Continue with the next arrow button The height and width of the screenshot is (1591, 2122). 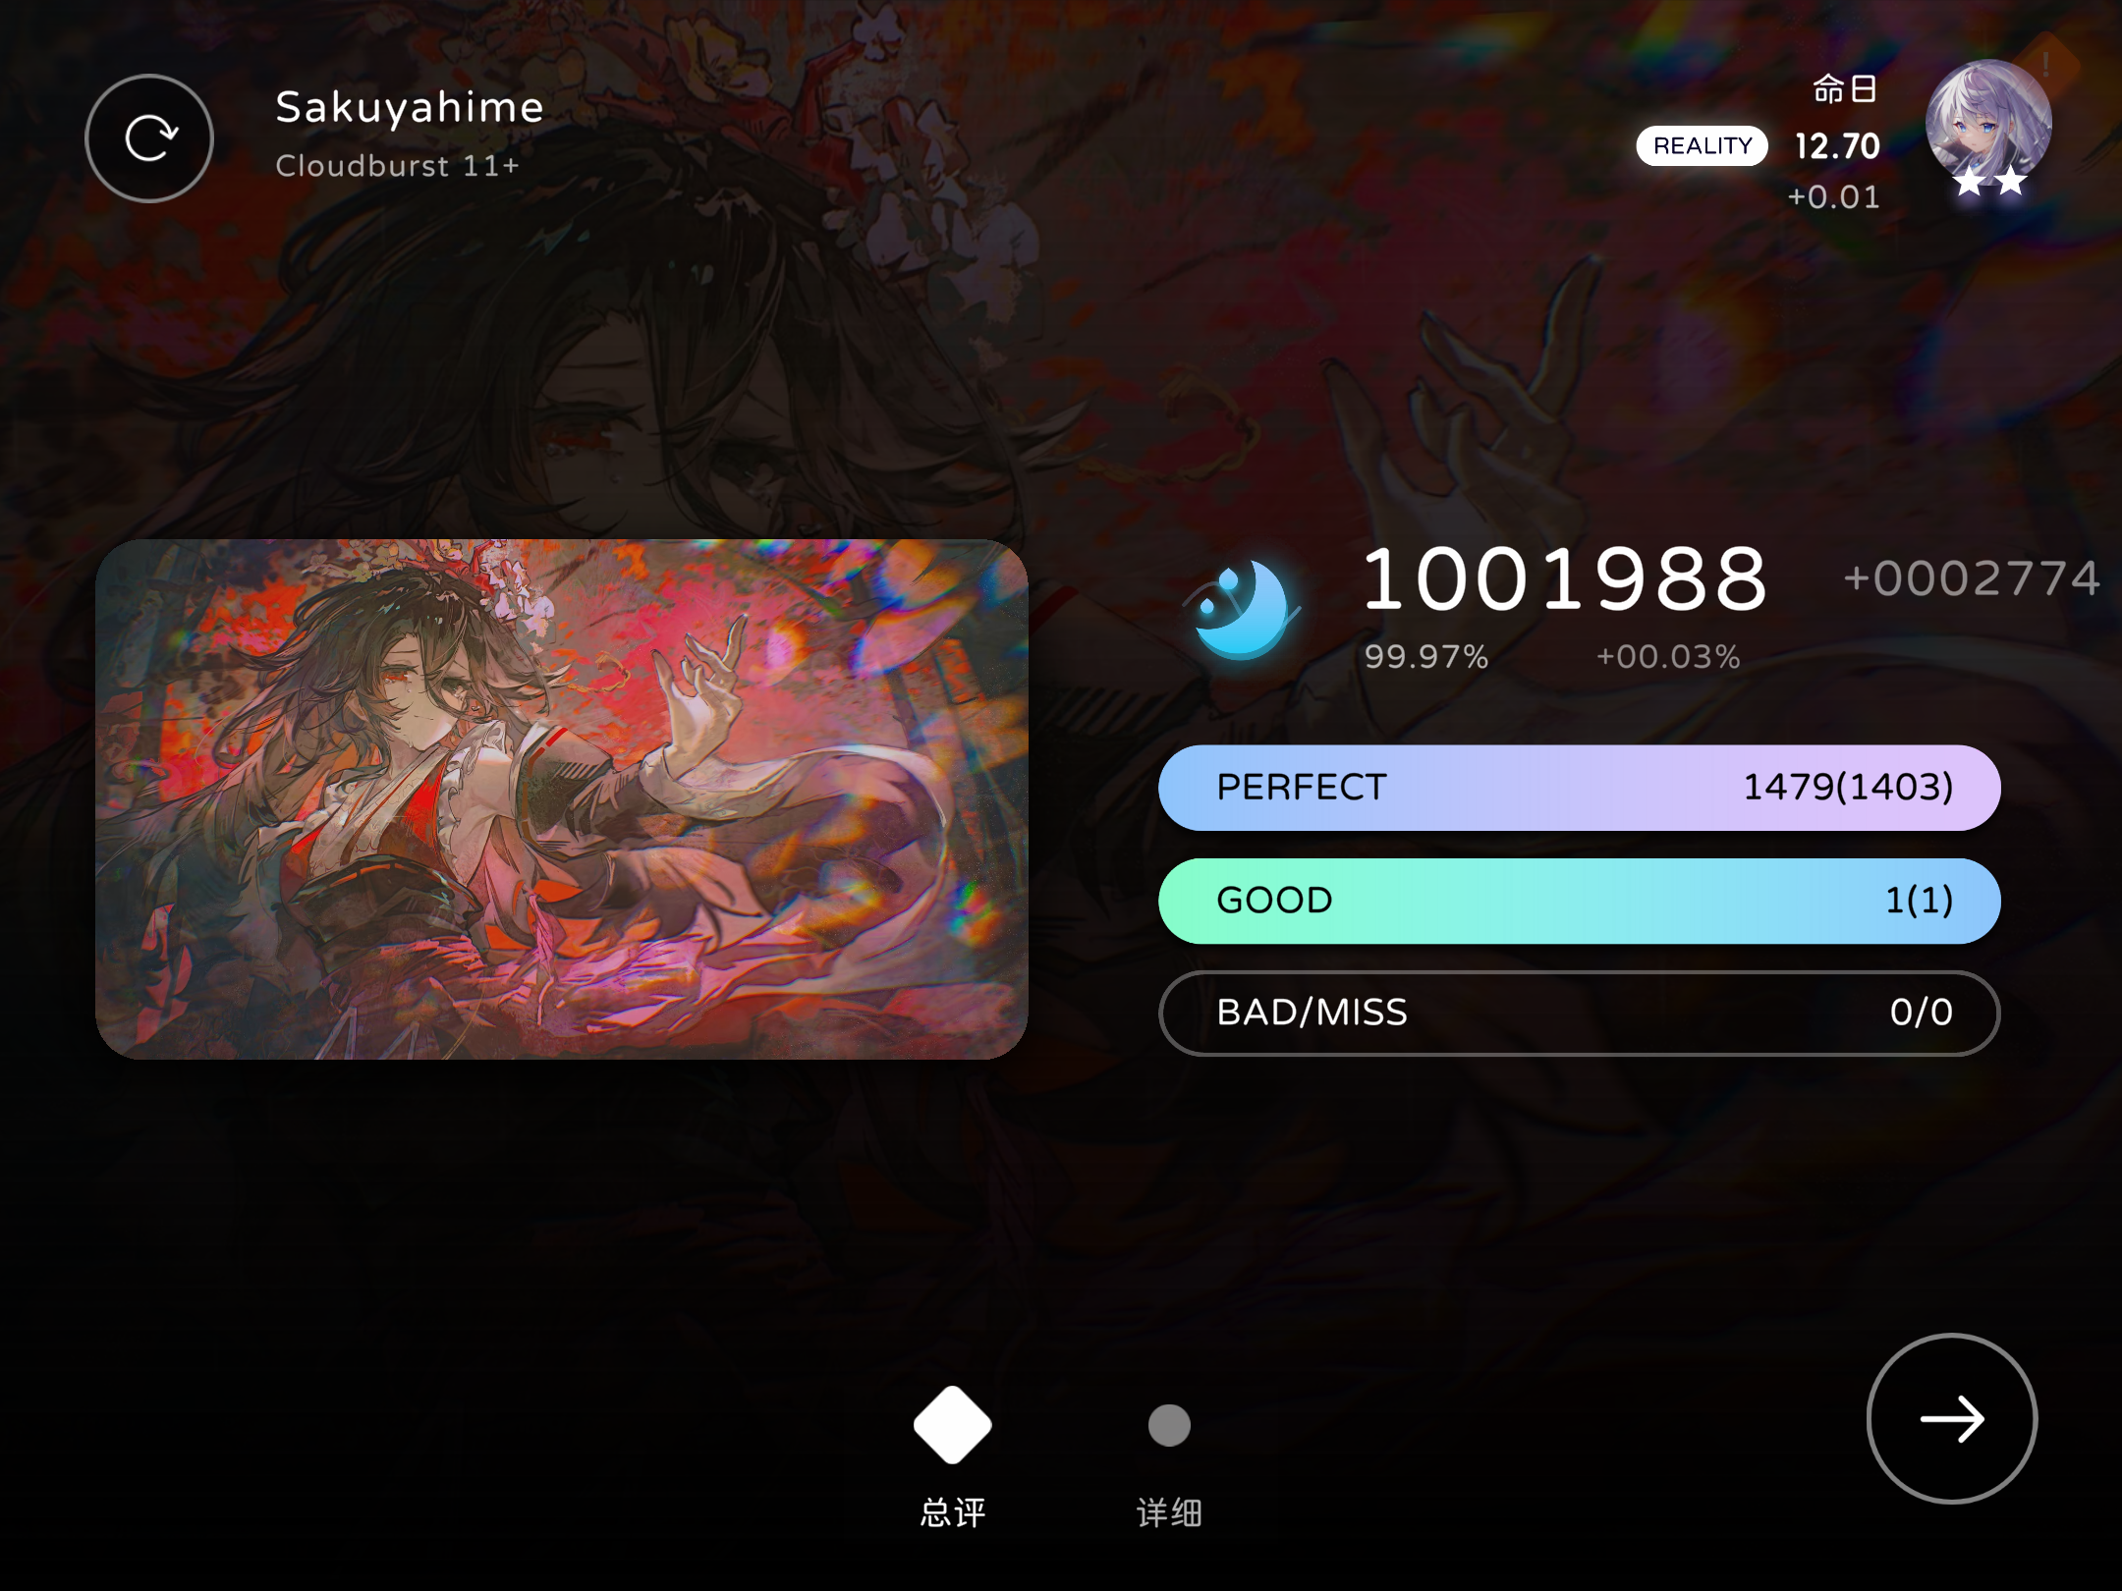pyautogui.click(x=1951, y=1418)
